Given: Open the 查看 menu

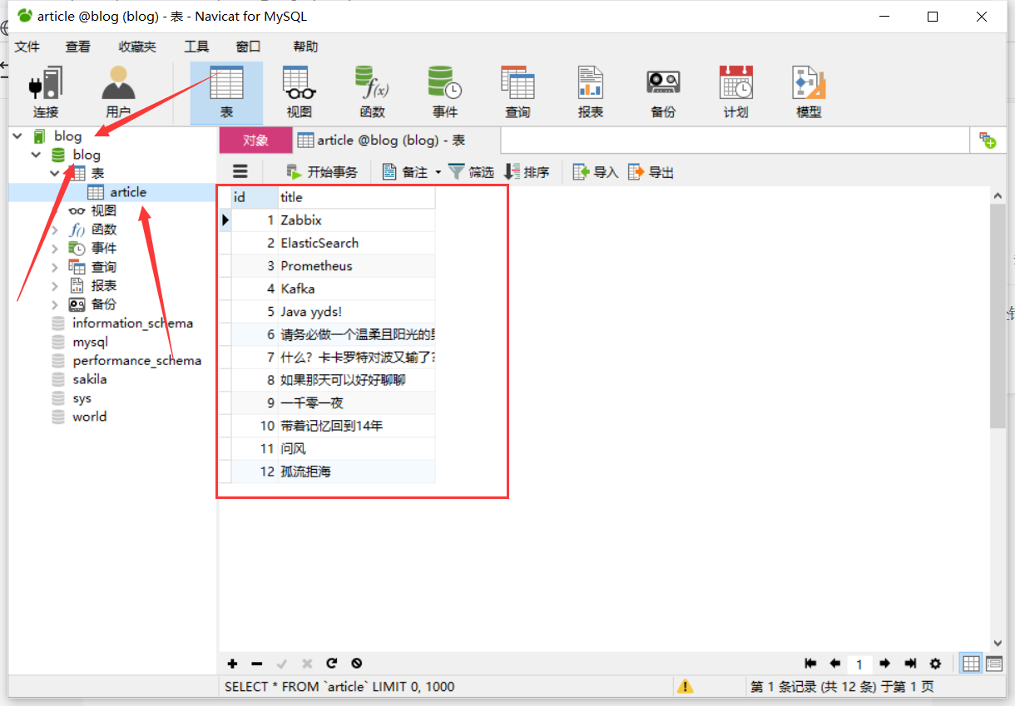Looking at the screenshot, I should [78, 47].
